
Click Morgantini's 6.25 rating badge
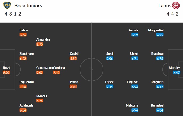[160, 35]
